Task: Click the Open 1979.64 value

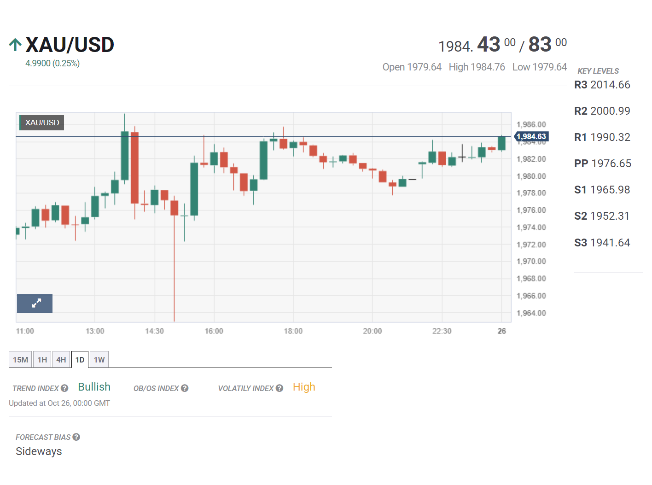Action: (412, 67)
